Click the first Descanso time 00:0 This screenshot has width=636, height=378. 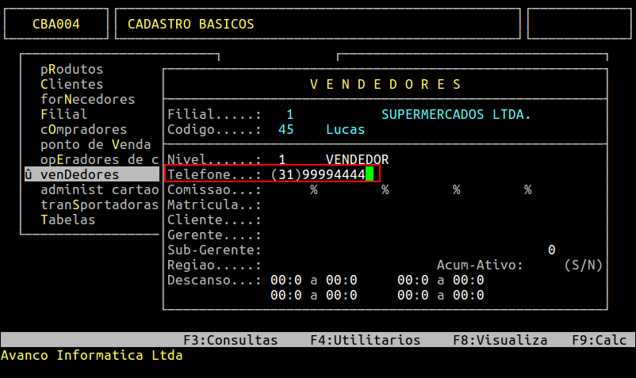286,280
